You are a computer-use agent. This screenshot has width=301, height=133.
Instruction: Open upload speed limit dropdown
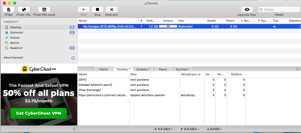pos(190,129)
